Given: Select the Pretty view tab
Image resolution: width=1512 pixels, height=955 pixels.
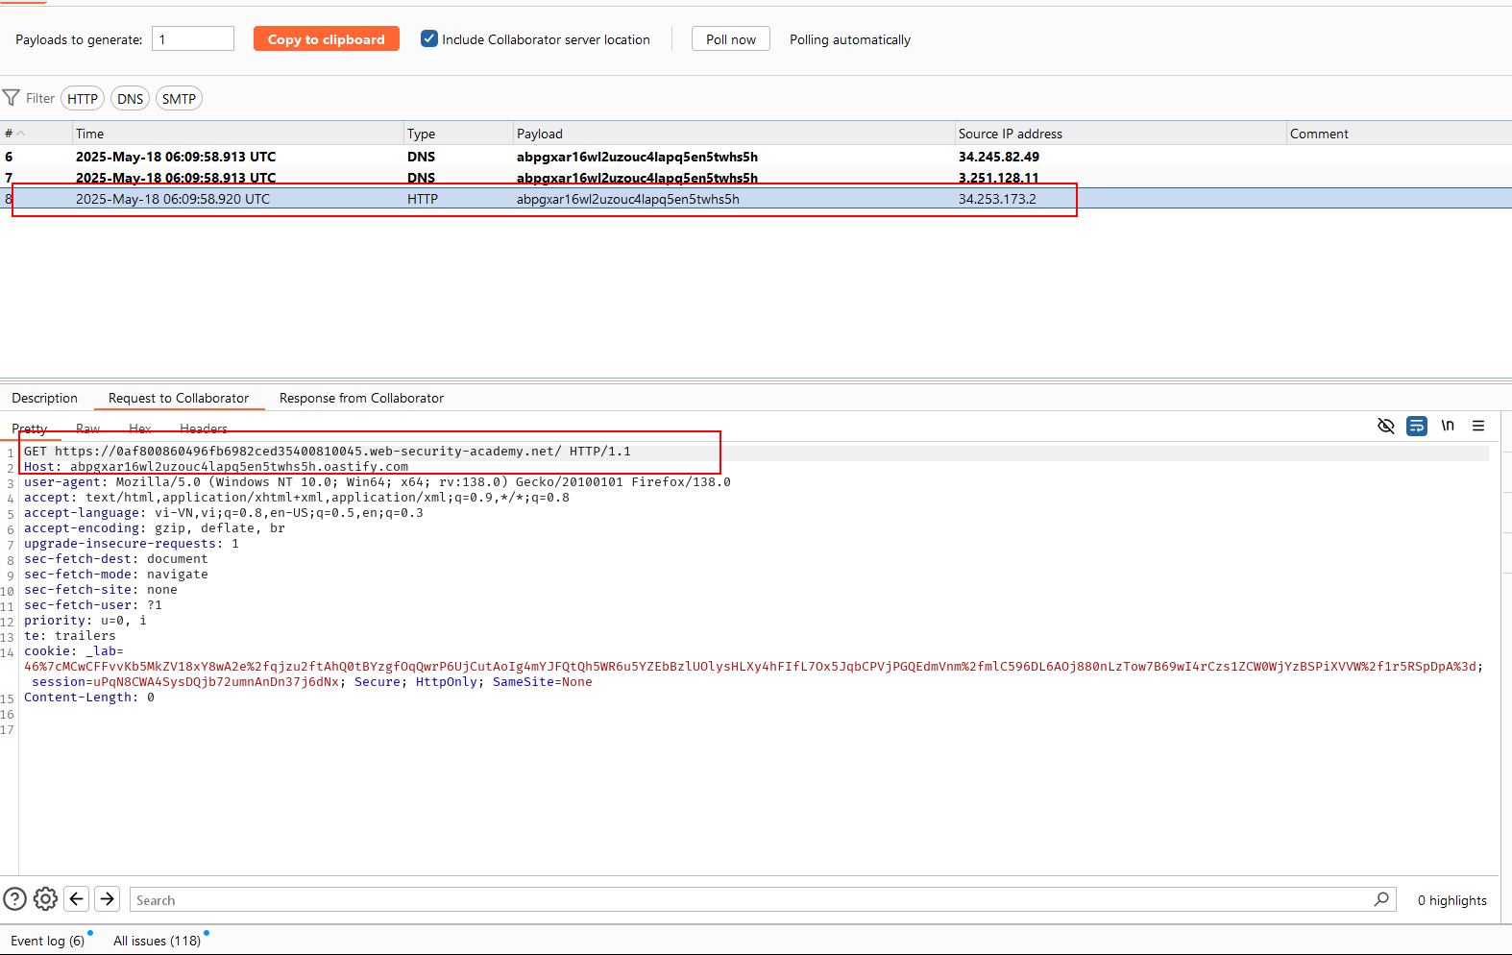Looking at the screenshot, I should click(x=29, y=429).
